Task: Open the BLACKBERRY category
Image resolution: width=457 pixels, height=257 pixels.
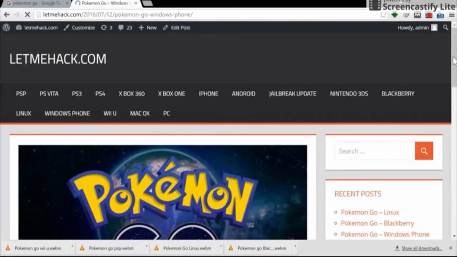Action: pos(398,94)
